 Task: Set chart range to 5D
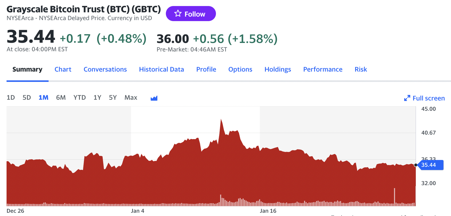point(27,97)
